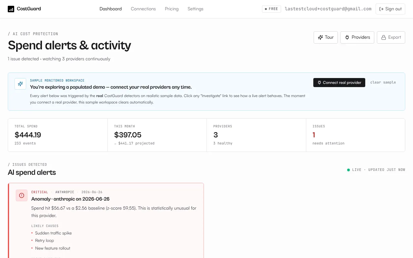This screenshot has height=258, width=413.
Task: Click the FREE plan badge
Action: pyautogui.click(x=271, y=9)
